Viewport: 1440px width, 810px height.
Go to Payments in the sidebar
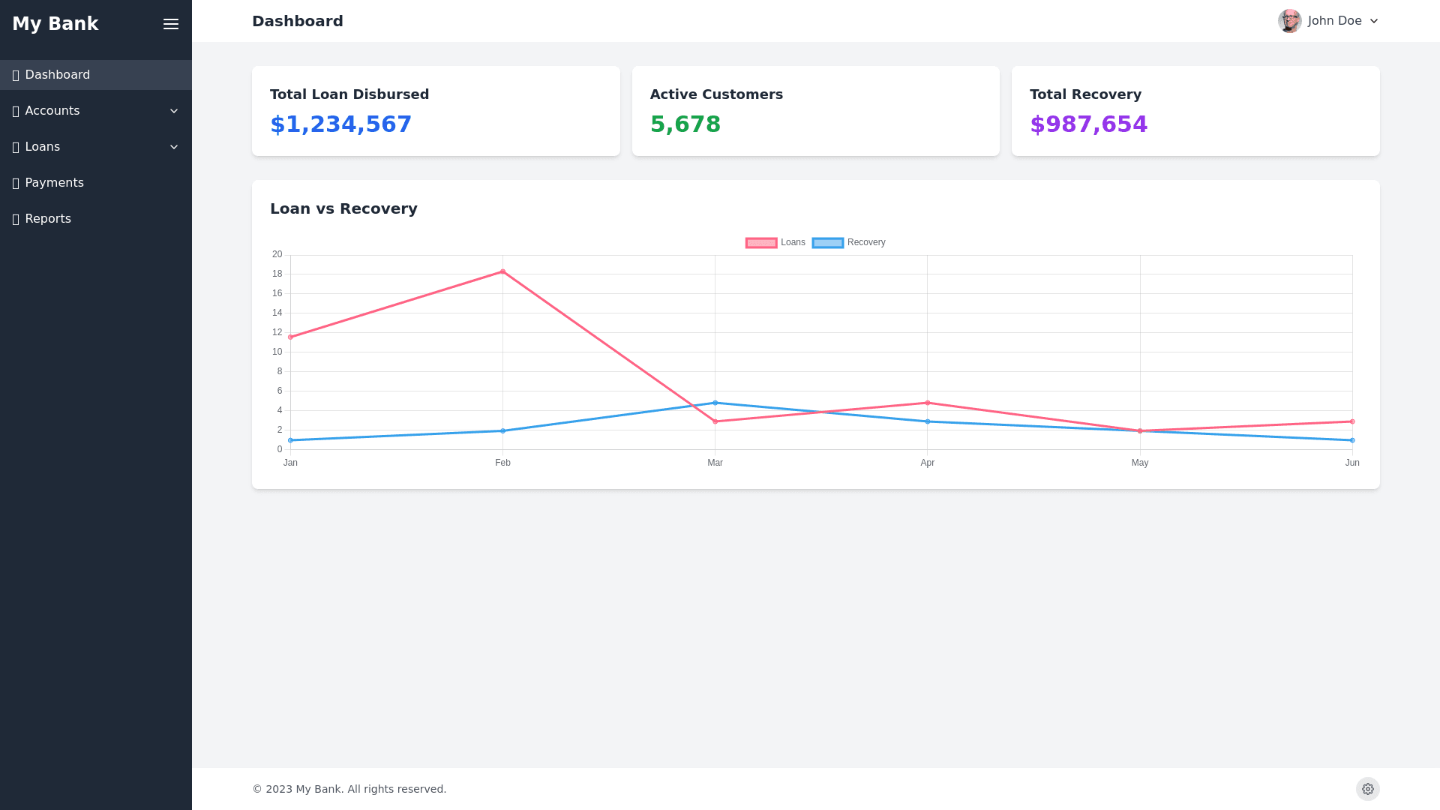(54, 183)
